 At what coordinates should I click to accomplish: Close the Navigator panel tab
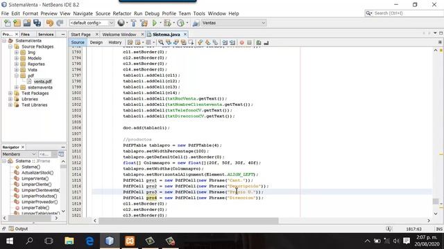[23, 147]
